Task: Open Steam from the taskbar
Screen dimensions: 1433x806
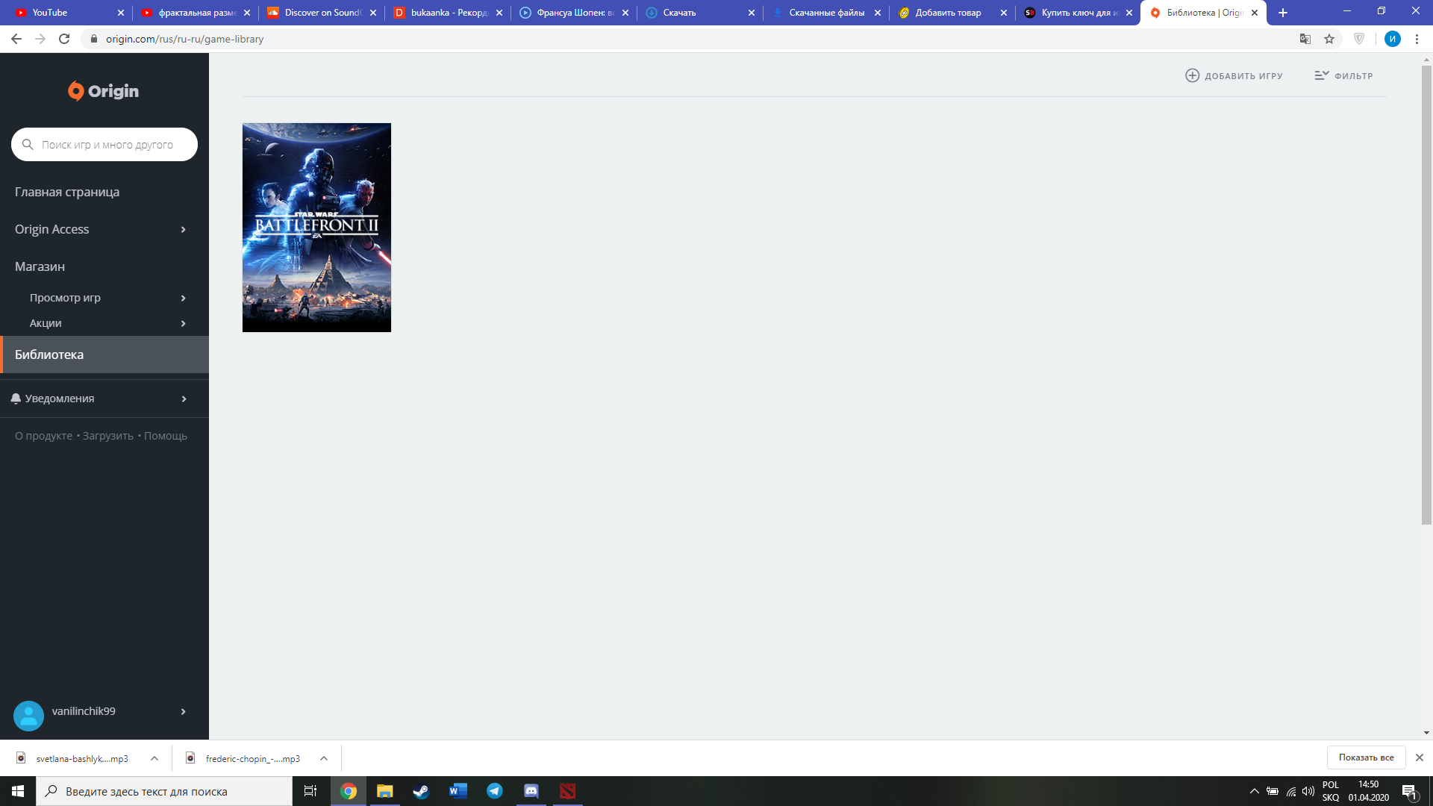Action: pos(421,791)
